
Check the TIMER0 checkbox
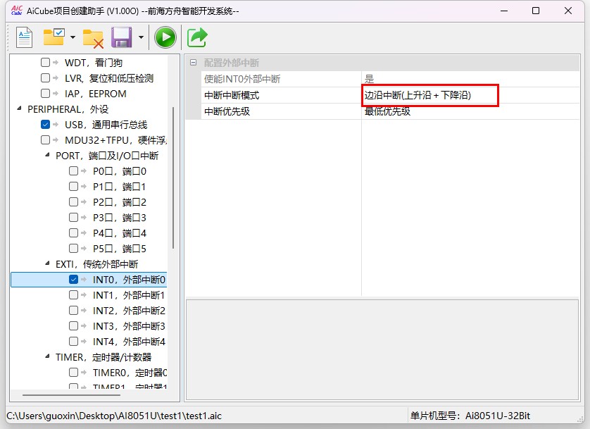(73, 372)
